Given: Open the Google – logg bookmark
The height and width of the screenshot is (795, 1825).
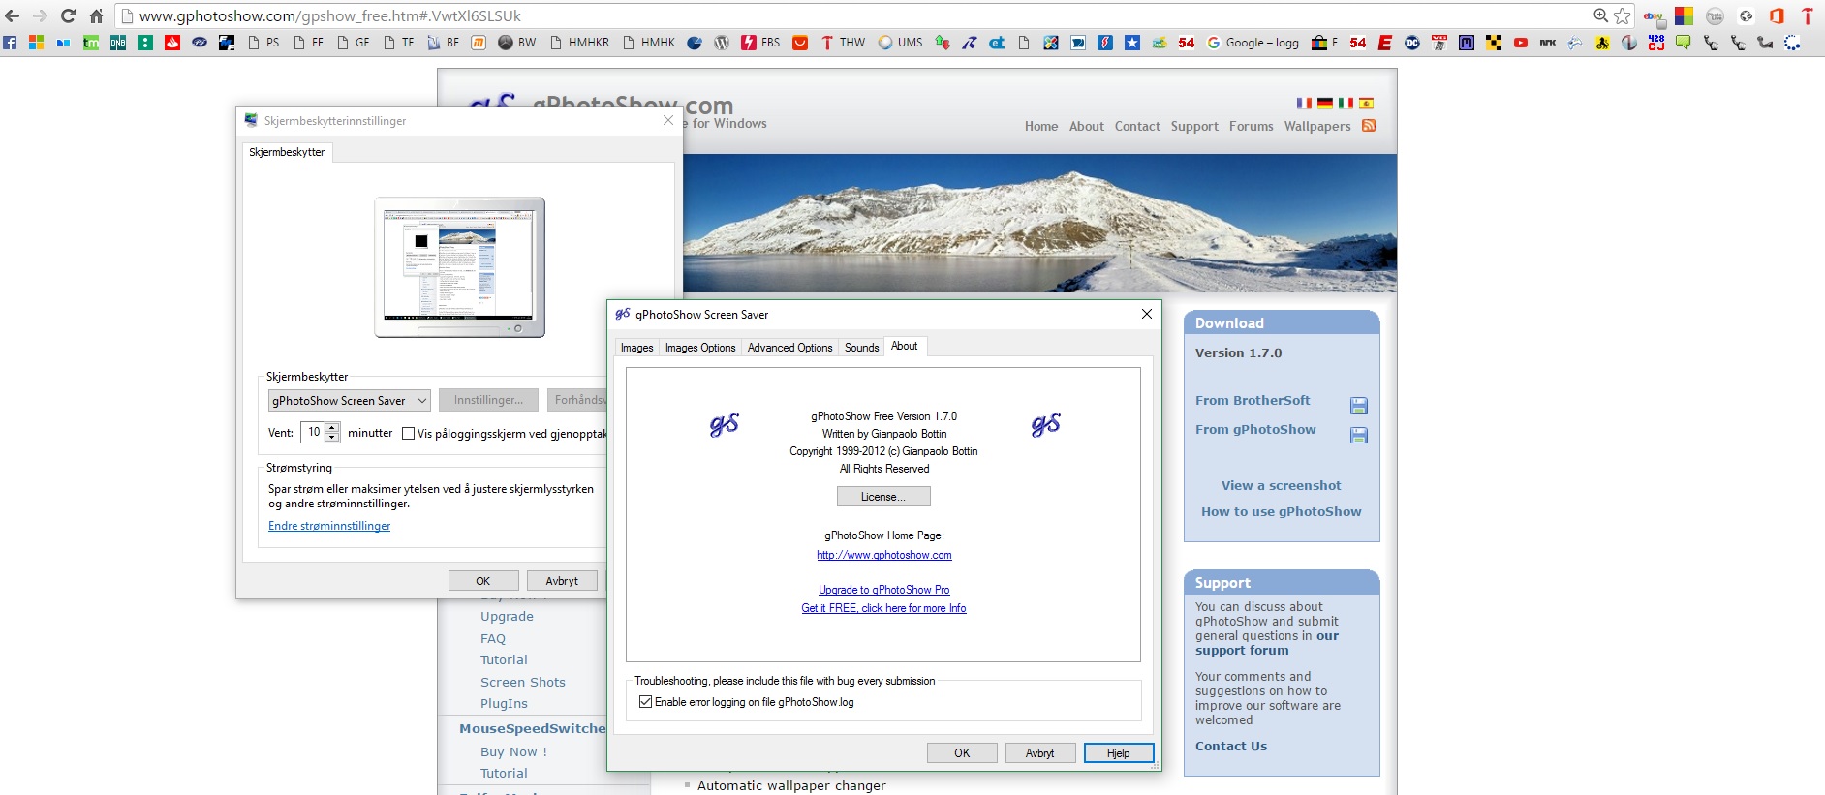Looking at the screenshot, I should pyautogui.click(x=1253, y=43).
